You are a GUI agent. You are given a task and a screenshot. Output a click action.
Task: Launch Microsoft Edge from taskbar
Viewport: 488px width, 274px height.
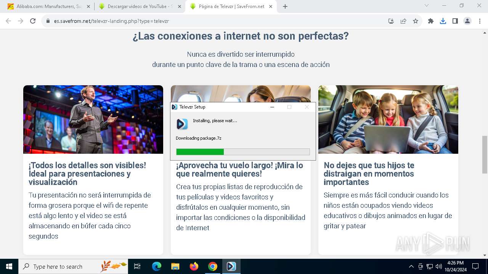point(157,266)
